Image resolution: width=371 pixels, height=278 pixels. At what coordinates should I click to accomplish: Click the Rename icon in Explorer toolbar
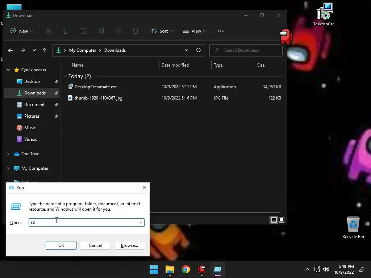point(101,31)
